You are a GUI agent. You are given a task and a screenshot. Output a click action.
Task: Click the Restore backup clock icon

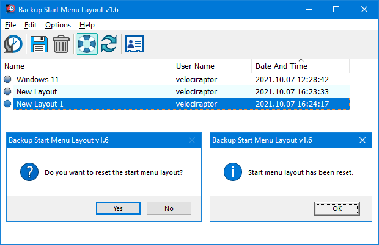click(13, 44)
